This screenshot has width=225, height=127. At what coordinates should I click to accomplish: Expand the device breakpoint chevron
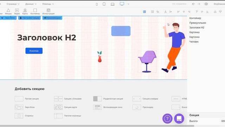click(128, 4)
